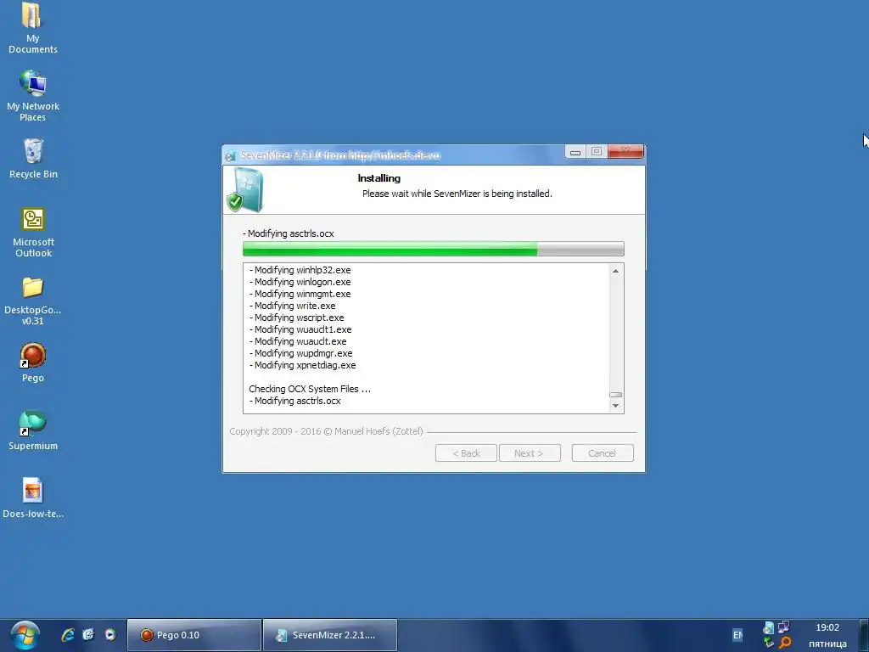869x652 pixels.
Task: Click the green arrow safely remove tray icon
Action: [768, 643]
